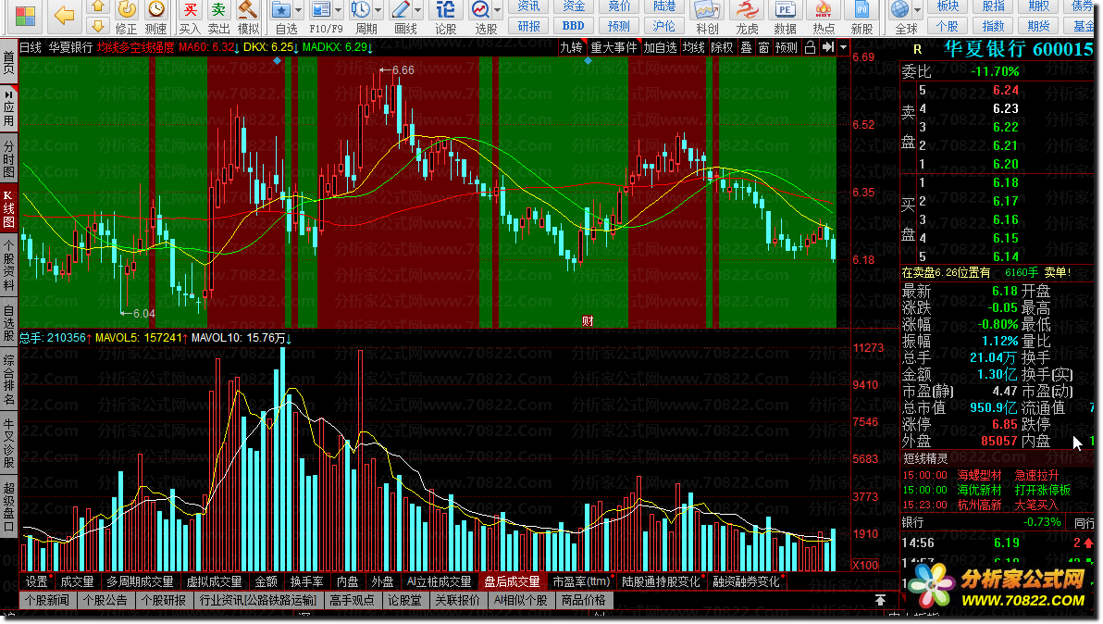Screen dimensions: 1103x624
Task: Expand the F10/F9 dropdown arrow
Action: click(339, 10)
